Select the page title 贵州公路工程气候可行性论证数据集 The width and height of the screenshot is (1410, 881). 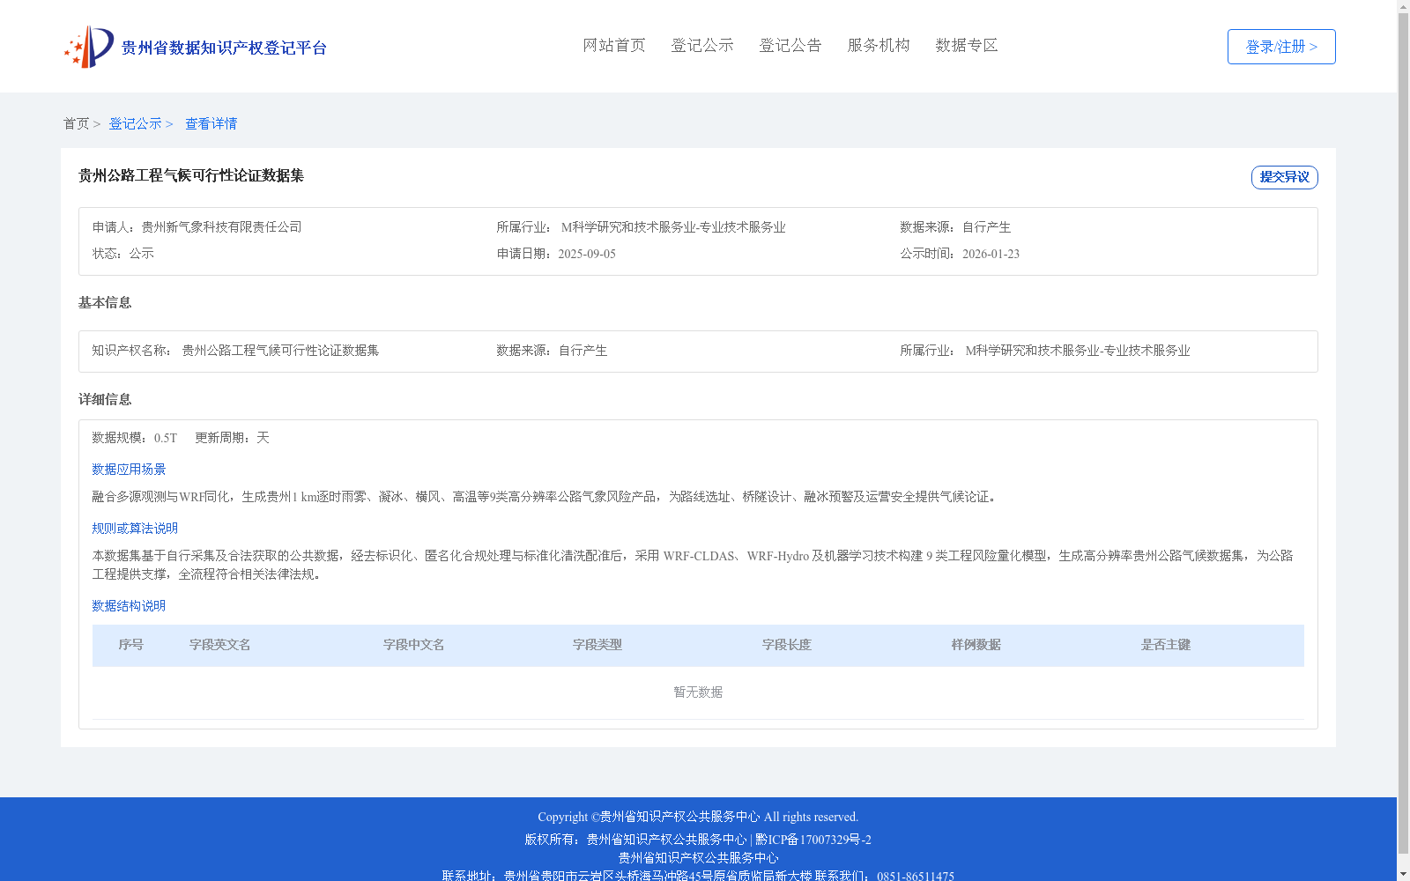click(x=191, y=175)
